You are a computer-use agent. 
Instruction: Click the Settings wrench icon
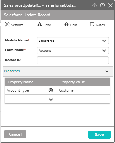[x=7, y=25]
